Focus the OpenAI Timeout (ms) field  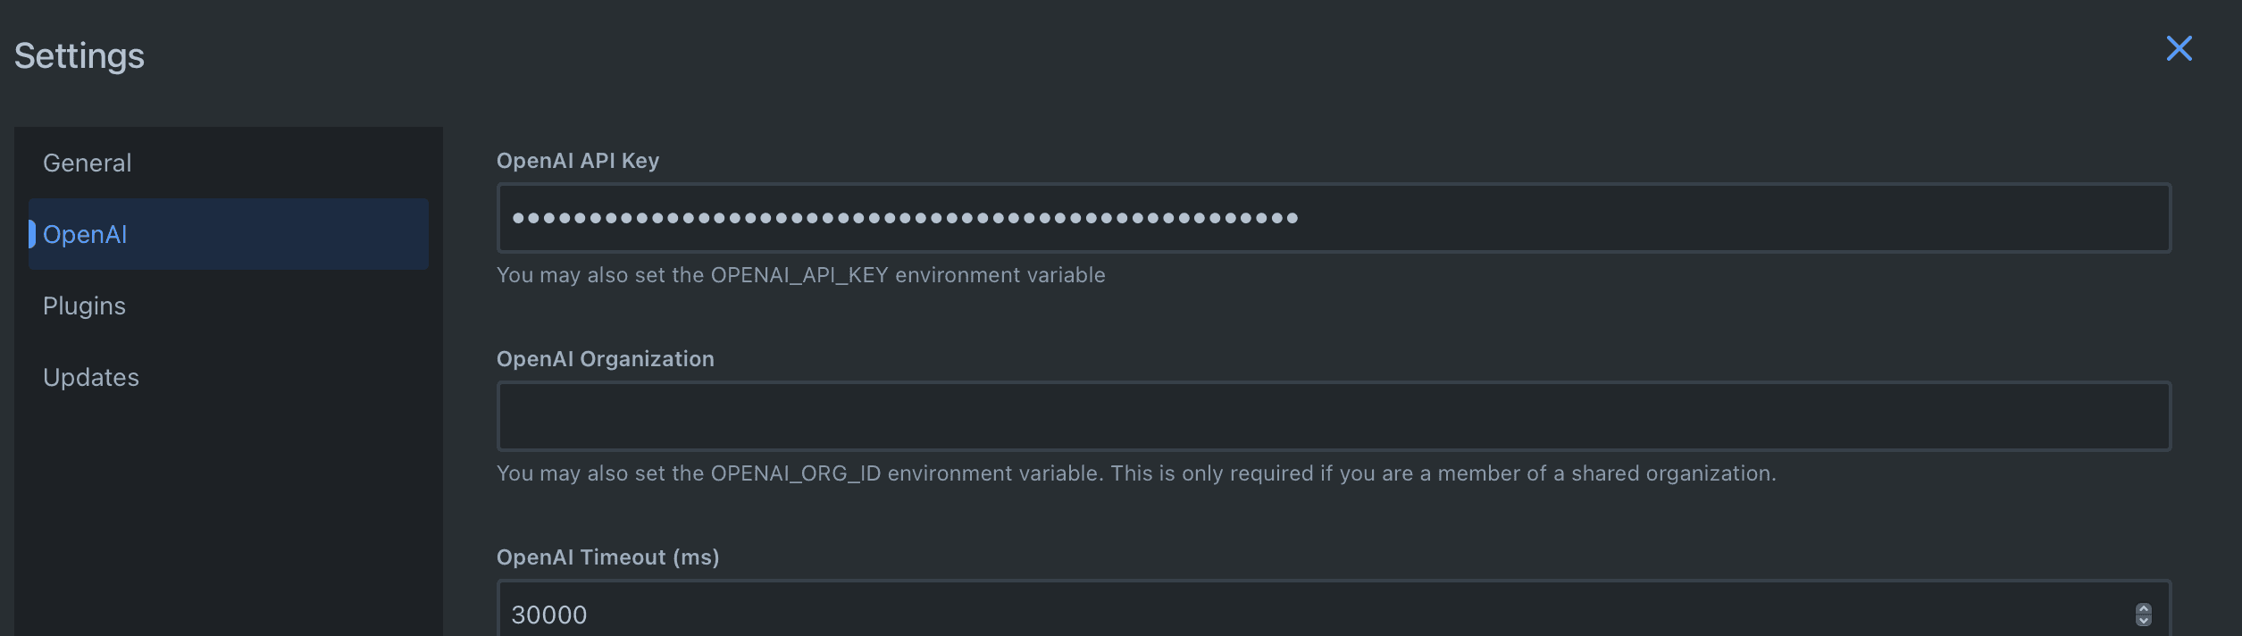(1251, 615)
